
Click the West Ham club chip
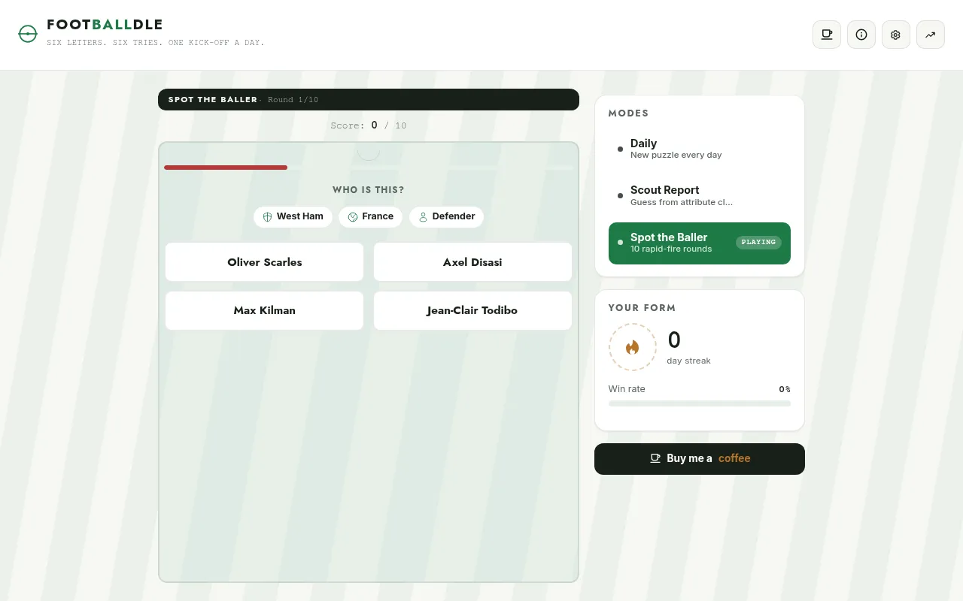click(x=293, y=217)
